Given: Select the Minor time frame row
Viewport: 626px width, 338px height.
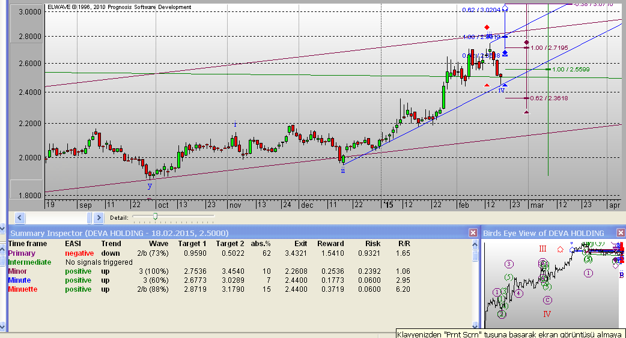Looking at the screenshot, I should click(x=17, y=271).
